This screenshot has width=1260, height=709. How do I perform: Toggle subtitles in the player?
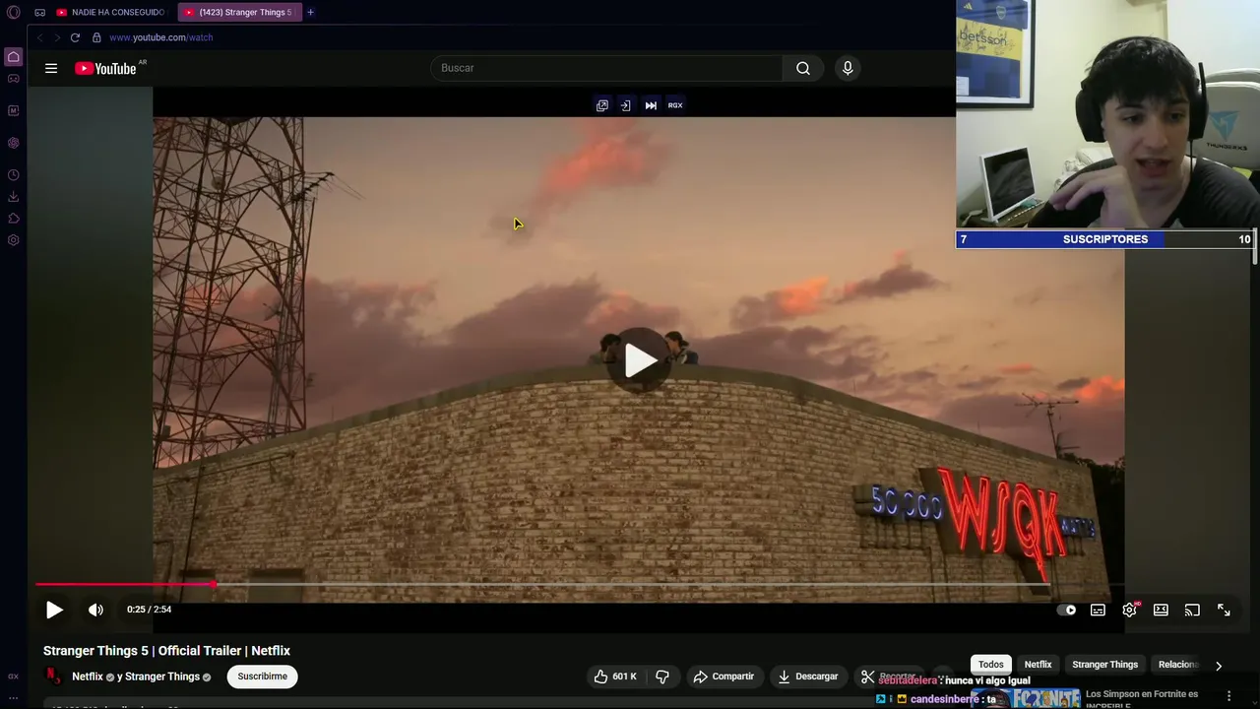click(1098, 610)
